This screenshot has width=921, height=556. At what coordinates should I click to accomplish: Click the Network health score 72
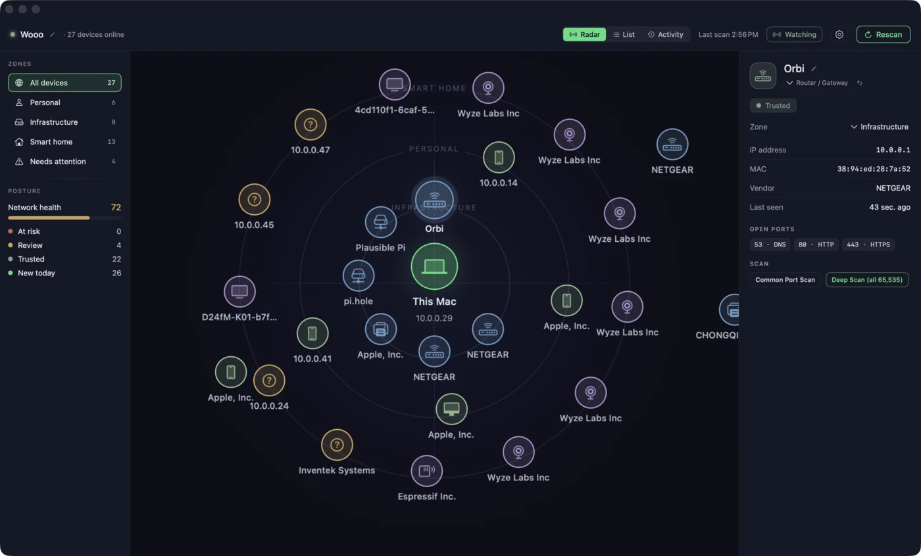[x=116, y=207]
